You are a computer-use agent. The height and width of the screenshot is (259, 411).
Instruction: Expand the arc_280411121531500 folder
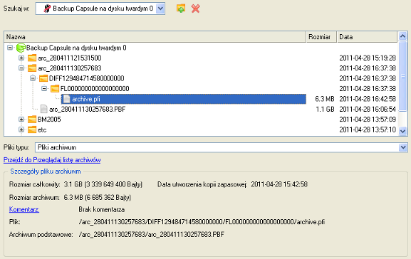[x=21, y=58]
